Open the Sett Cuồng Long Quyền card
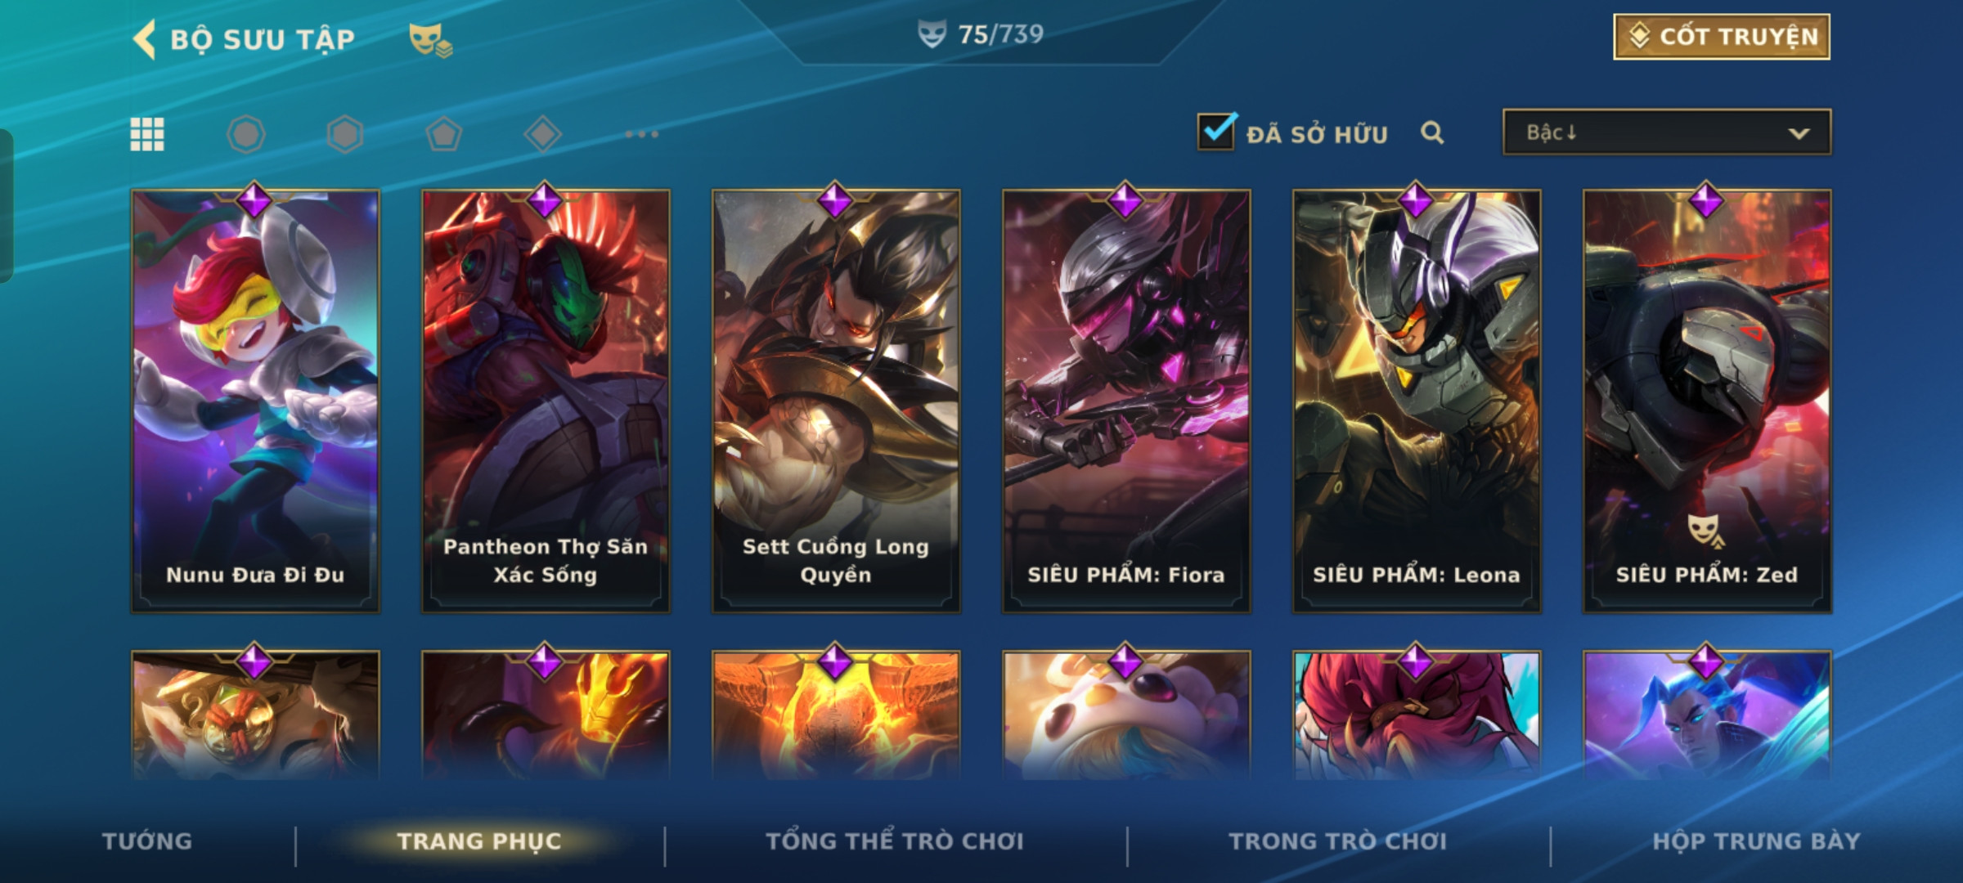Screen dimensions: 1963x883 [x=836, y=401]
